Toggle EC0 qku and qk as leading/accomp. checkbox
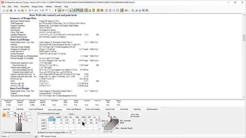Viewport: 246px width, 138px height. click(x=3, y=133)
